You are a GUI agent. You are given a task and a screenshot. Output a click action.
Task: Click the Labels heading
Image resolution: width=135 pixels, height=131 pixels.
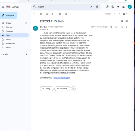[x=5, y=54]
